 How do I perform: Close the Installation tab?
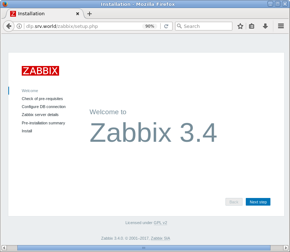pyautogui.click(x=78, y=14)
